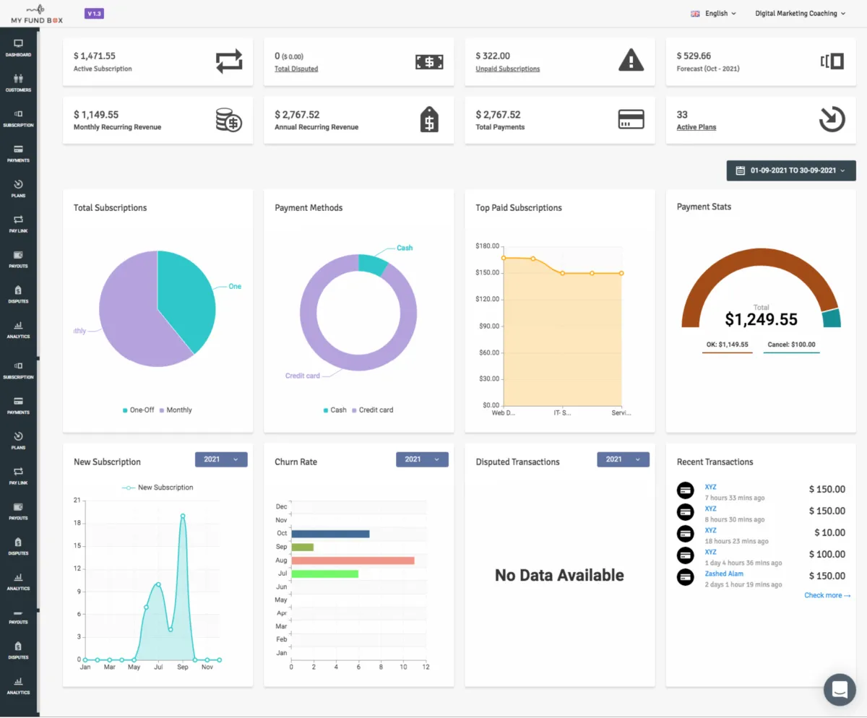
Task: Click the UK flag language icon
Action: click(x=696, y=14)
